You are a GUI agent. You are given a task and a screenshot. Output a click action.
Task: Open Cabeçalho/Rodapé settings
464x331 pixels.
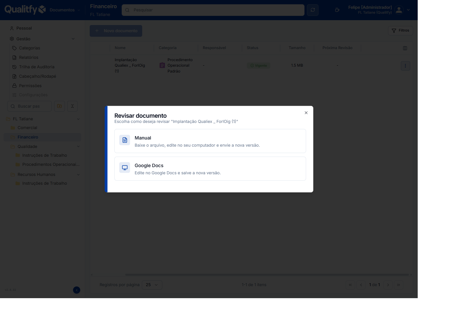pos(37,76)
